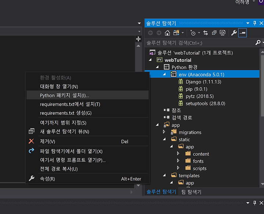The width and height of the screenshot is (264, 214).
Task: Select the setuptools (28.8.0) package
Action: (x=205, y=104)
